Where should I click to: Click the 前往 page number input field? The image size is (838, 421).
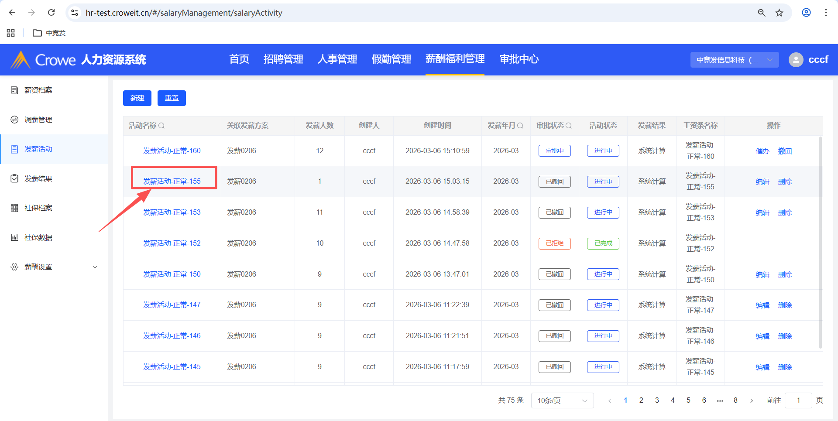[798, 400]
